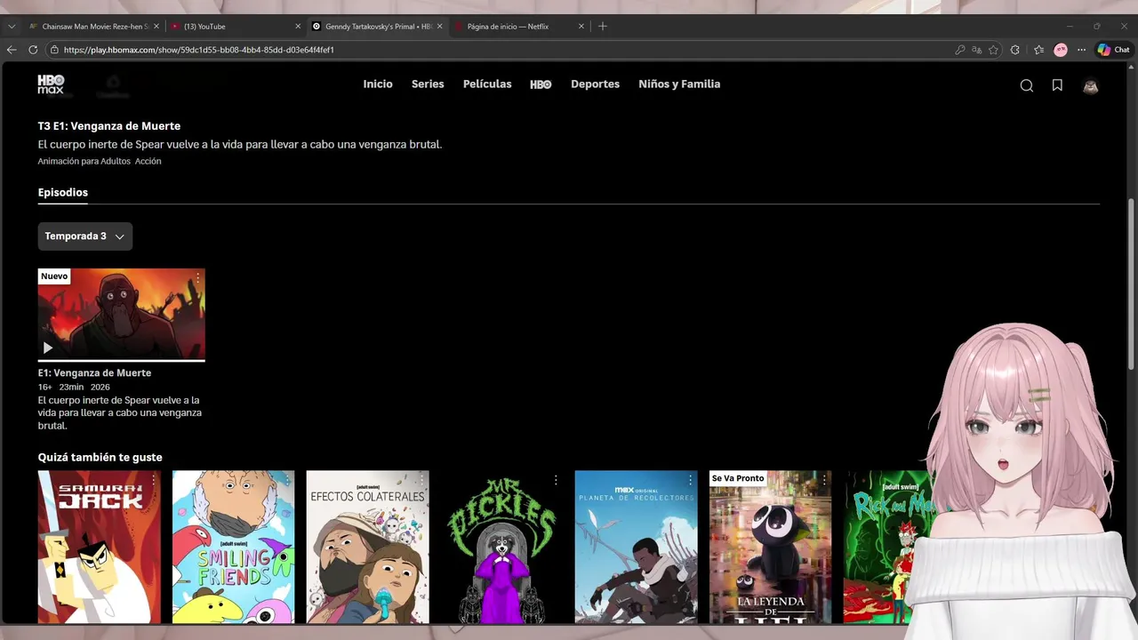Open options on La Leyenda card
Image resolution: width=1138 pixels, height=640 pixels.
tap(824, 480)
